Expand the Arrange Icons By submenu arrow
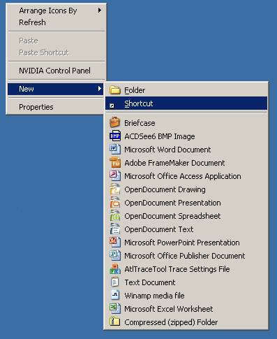Image resolution: width=277 pixels, height=339 pixels. point(100,10)
